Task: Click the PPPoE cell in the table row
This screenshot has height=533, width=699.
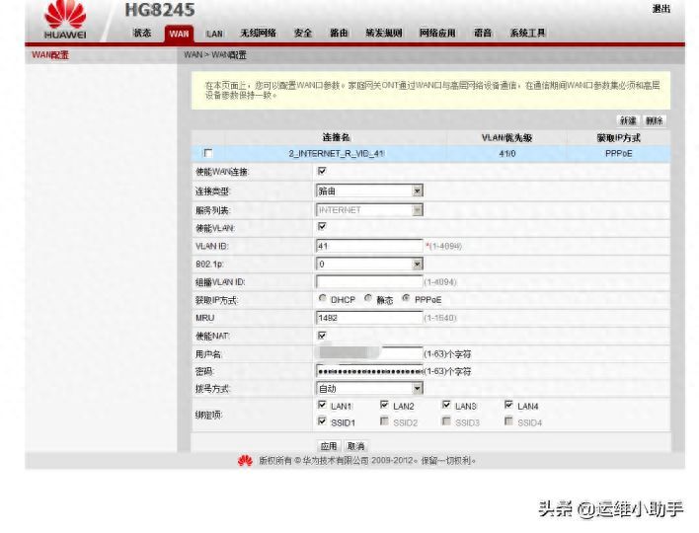Action: [x=618, y=154]
